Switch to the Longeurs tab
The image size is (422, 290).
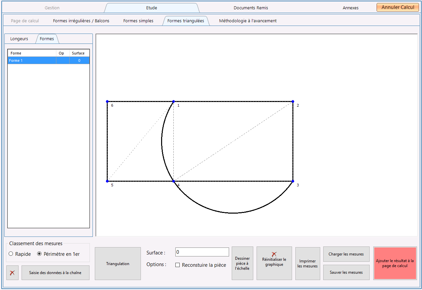coord(19,39)
